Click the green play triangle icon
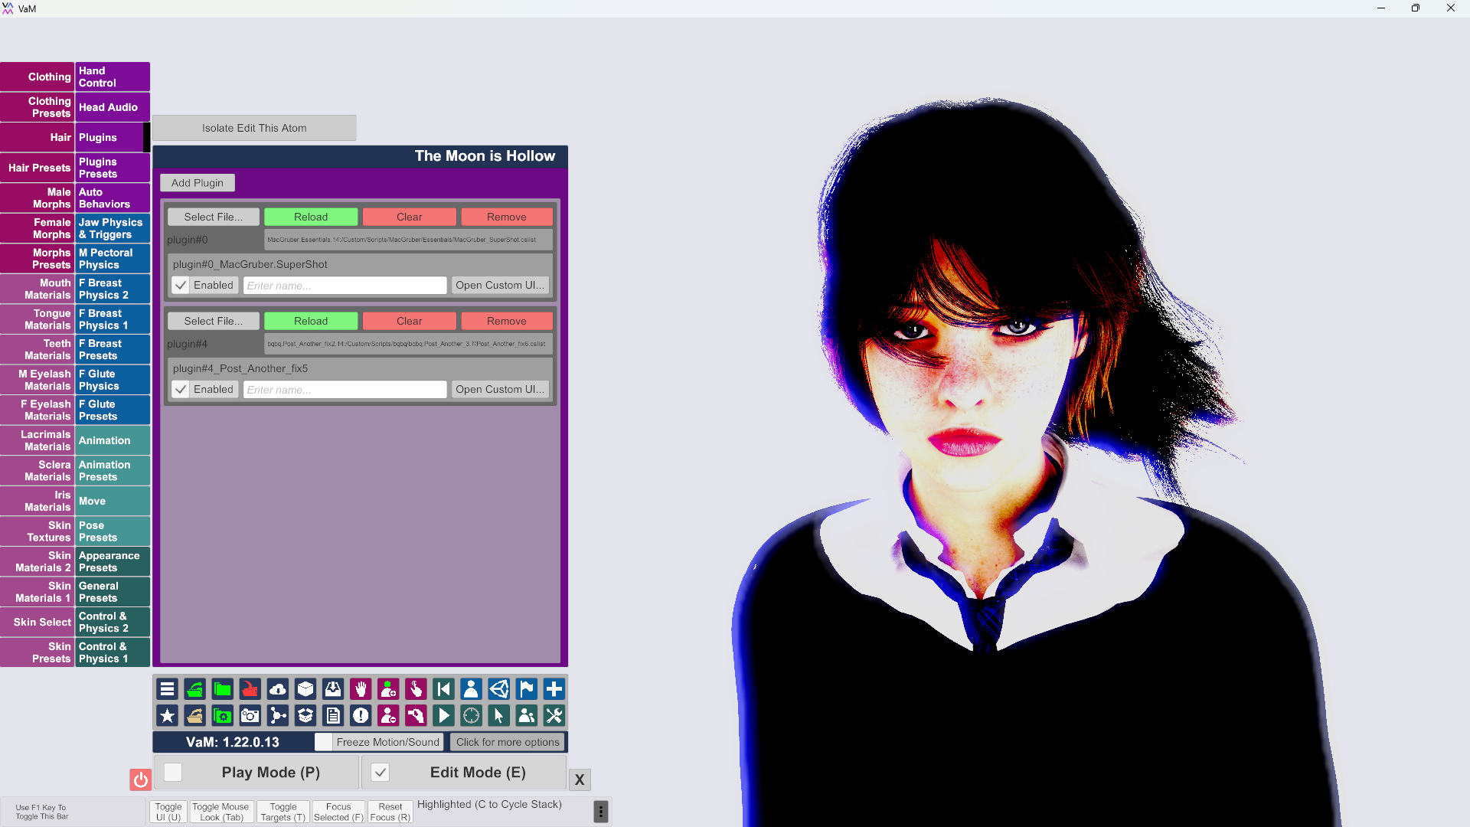1470x827 pixels. (x=443, y=716)
